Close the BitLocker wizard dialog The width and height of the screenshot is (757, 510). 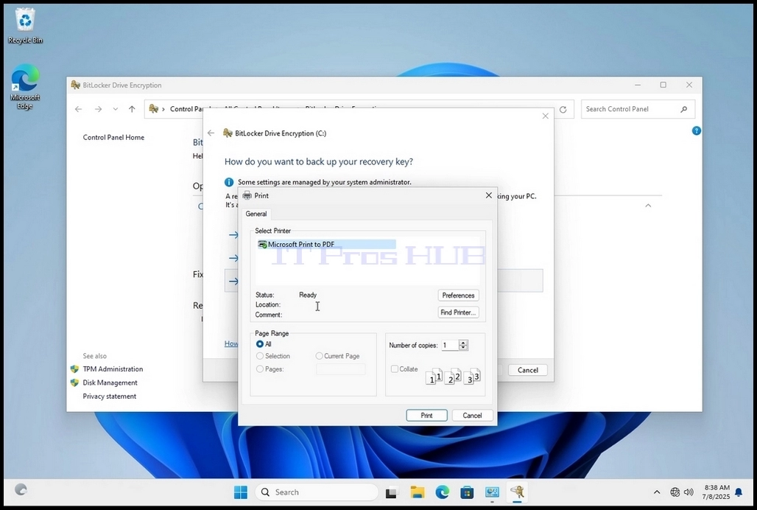[x=545, y=116]
